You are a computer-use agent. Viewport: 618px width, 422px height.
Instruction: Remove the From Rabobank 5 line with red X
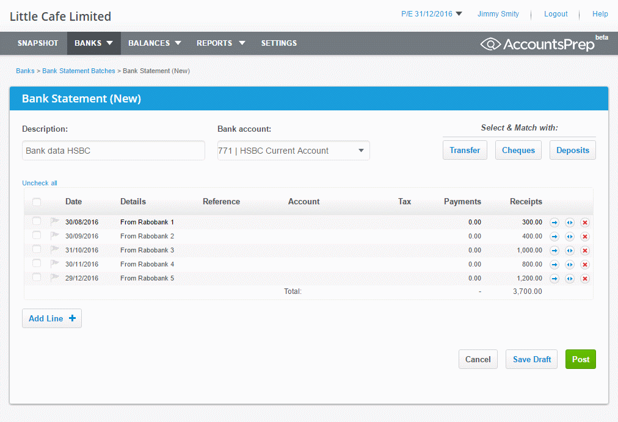pos(585,279)
